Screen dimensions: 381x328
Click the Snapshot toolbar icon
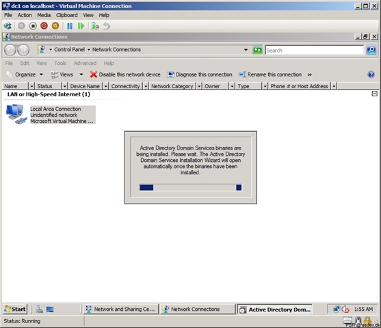[x=95, y=26]
